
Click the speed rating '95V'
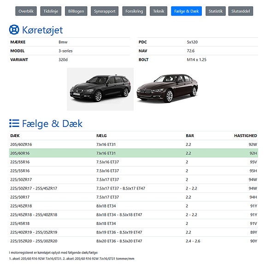click(253, 162)
